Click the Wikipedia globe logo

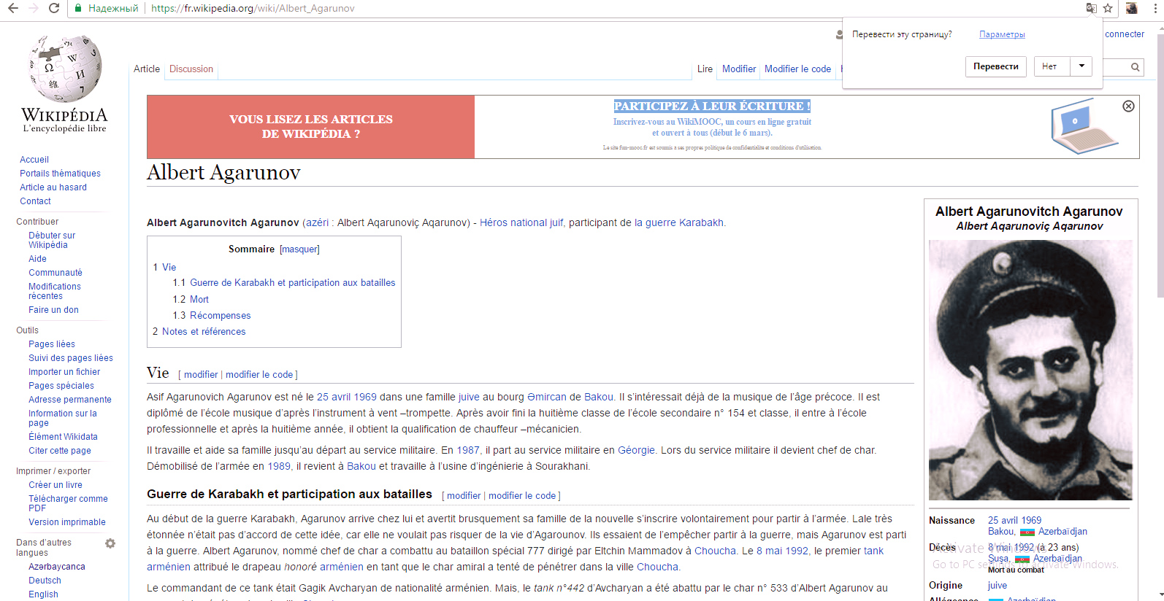65,69
